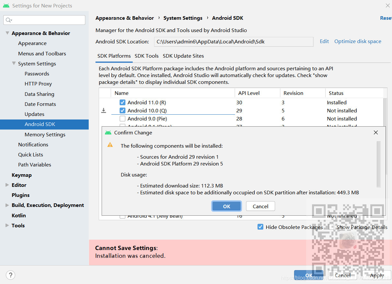
Task: Collapse the Appearance & Behavior tree node
Action: point(7,33)
